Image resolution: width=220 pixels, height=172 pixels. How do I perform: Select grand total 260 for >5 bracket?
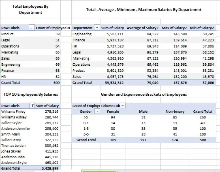(203, 117)
